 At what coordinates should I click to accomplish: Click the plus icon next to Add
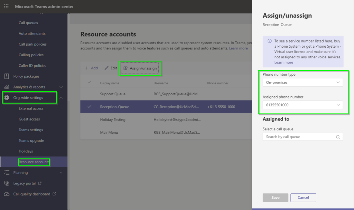(x=87, y=68)
